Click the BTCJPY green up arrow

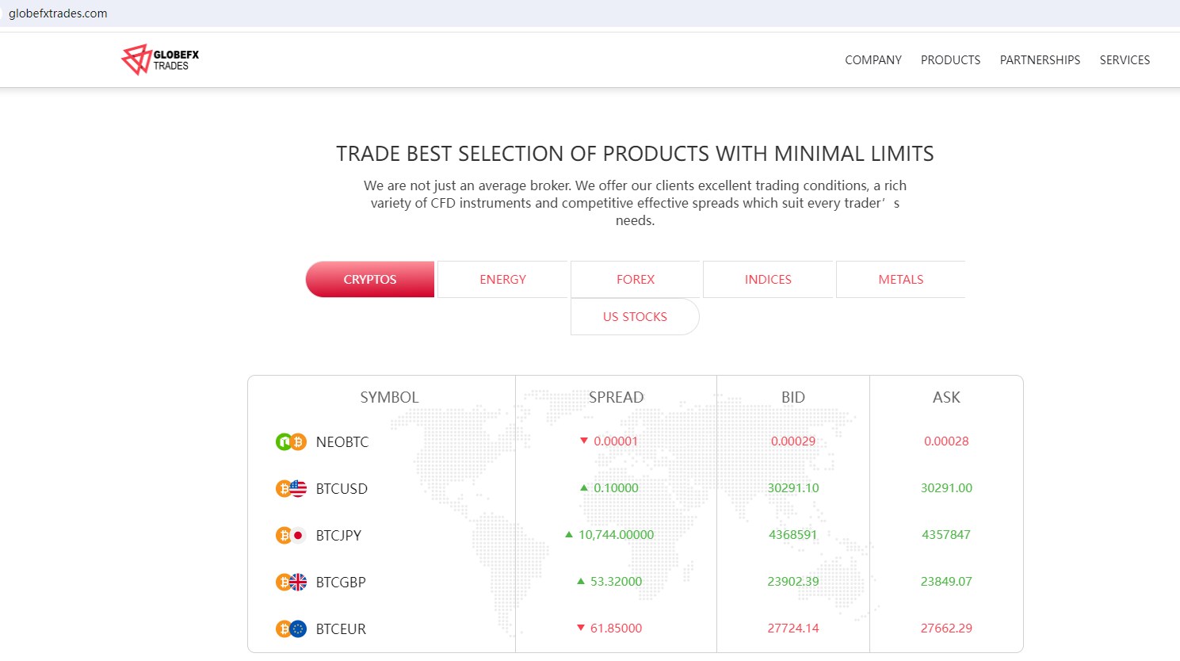569,535
